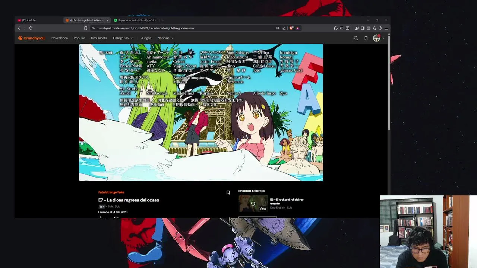Screen dimensions: 477x268
Task: Open Leo AI sparkle icon
Action: point(375,28)
